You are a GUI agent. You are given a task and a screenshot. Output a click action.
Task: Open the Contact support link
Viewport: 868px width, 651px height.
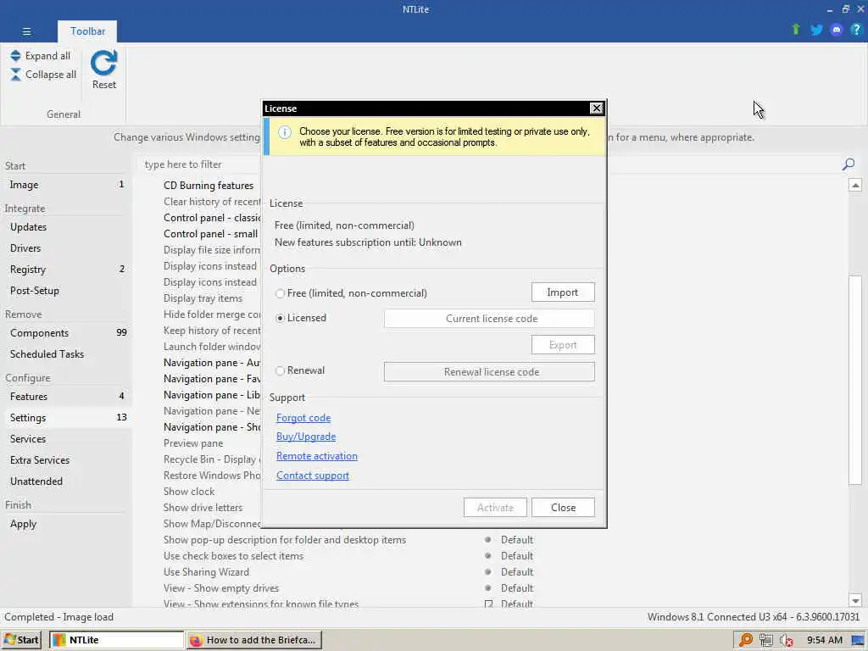pos(313,476)
